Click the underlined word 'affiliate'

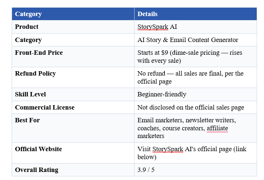coord(217,128)
